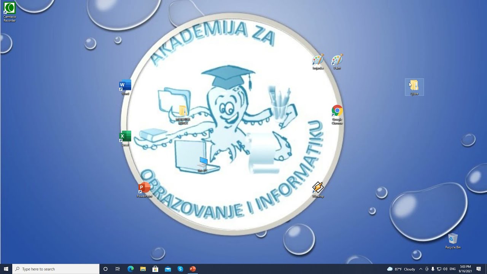Open the Mail app from the taskbar

click(168, 269)
